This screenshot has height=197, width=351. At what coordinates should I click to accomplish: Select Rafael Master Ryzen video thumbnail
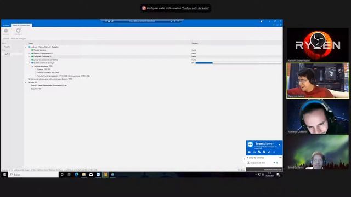(x=318, y=45)
